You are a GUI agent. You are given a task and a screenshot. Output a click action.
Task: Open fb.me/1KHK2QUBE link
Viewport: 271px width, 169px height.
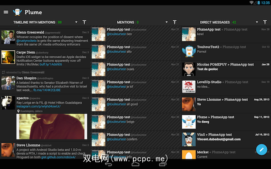(x=47, y=90)
